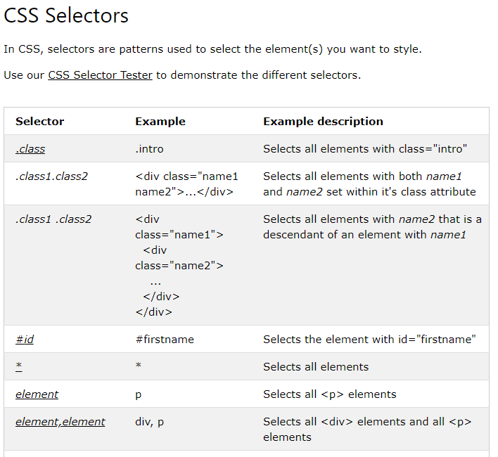Viewport: 498px width, 457px height.
Task: Open the 'element,element' selector link
Action: (60, 422)
